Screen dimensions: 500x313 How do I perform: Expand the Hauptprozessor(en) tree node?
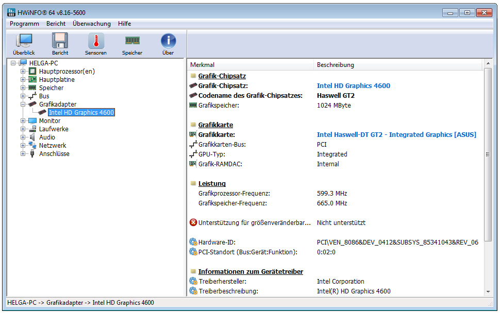click(x=23, y=72)
